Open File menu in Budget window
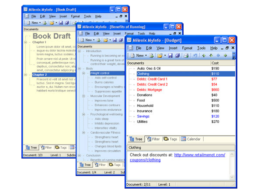This screenshot has width=257, height=196. 139,48
